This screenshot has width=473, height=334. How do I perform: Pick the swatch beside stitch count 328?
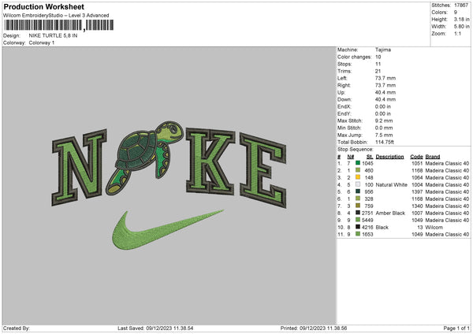point(358,199)
